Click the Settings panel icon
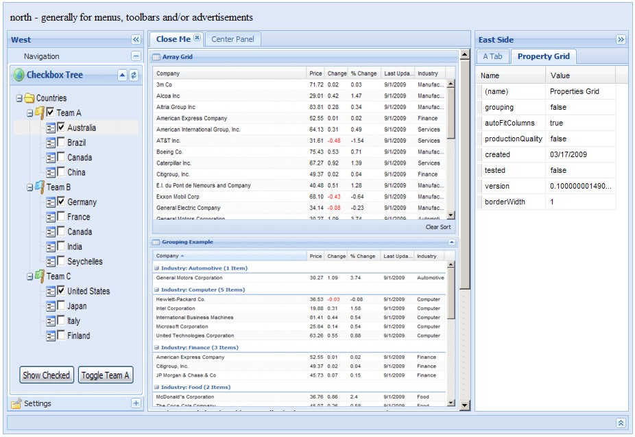The image size is (635, 437). tap(16, 403)
